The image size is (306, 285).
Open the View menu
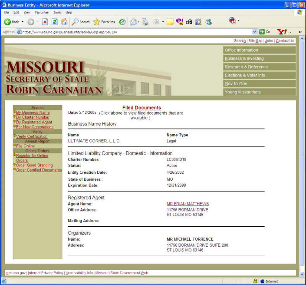[x=27, y=12]
